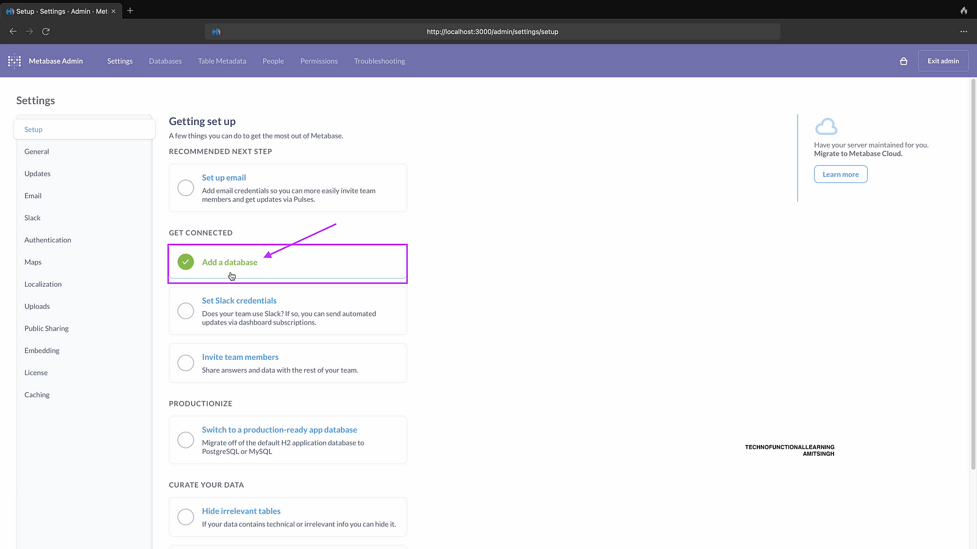977x549 pixels.
Task: Open the Hide irrelevant tables link
Action: click(241, 511)
